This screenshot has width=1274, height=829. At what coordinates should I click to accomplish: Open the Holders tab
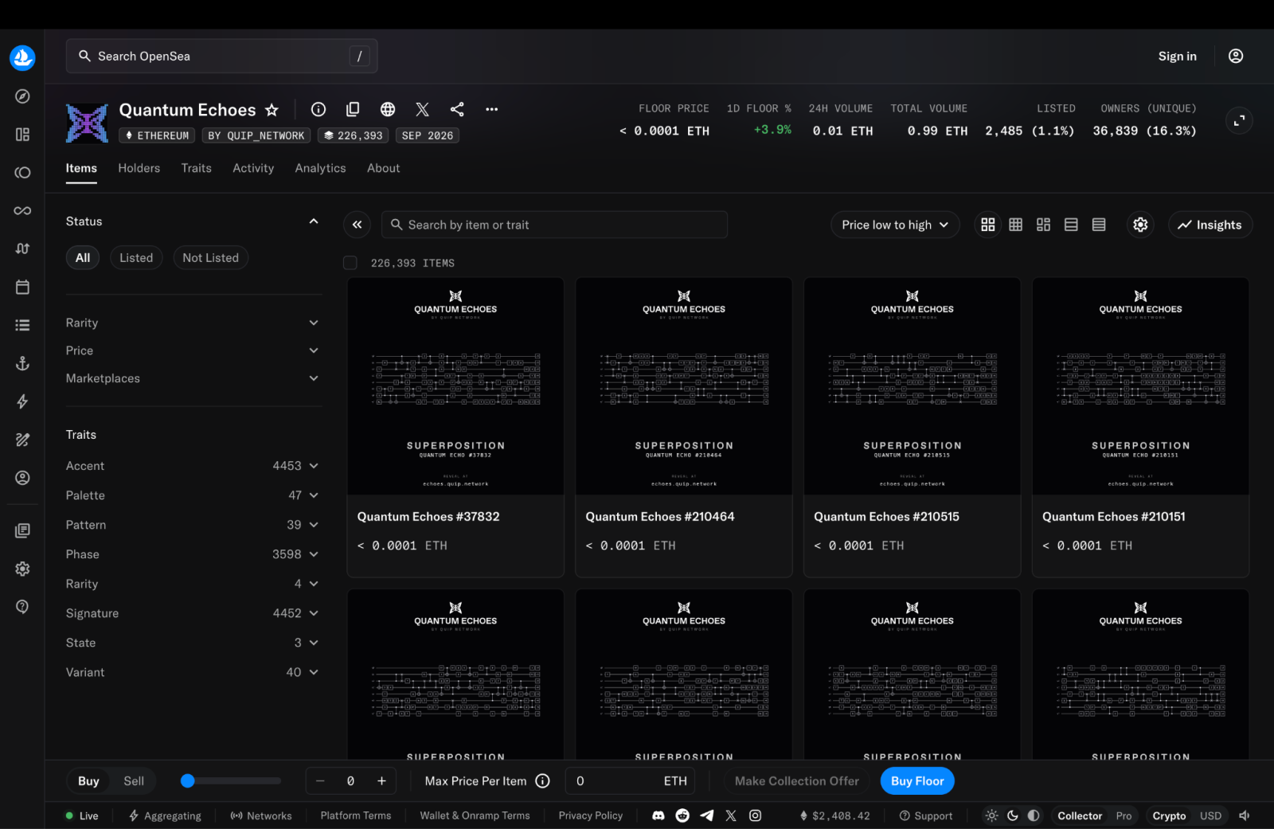tap(139, 168)
